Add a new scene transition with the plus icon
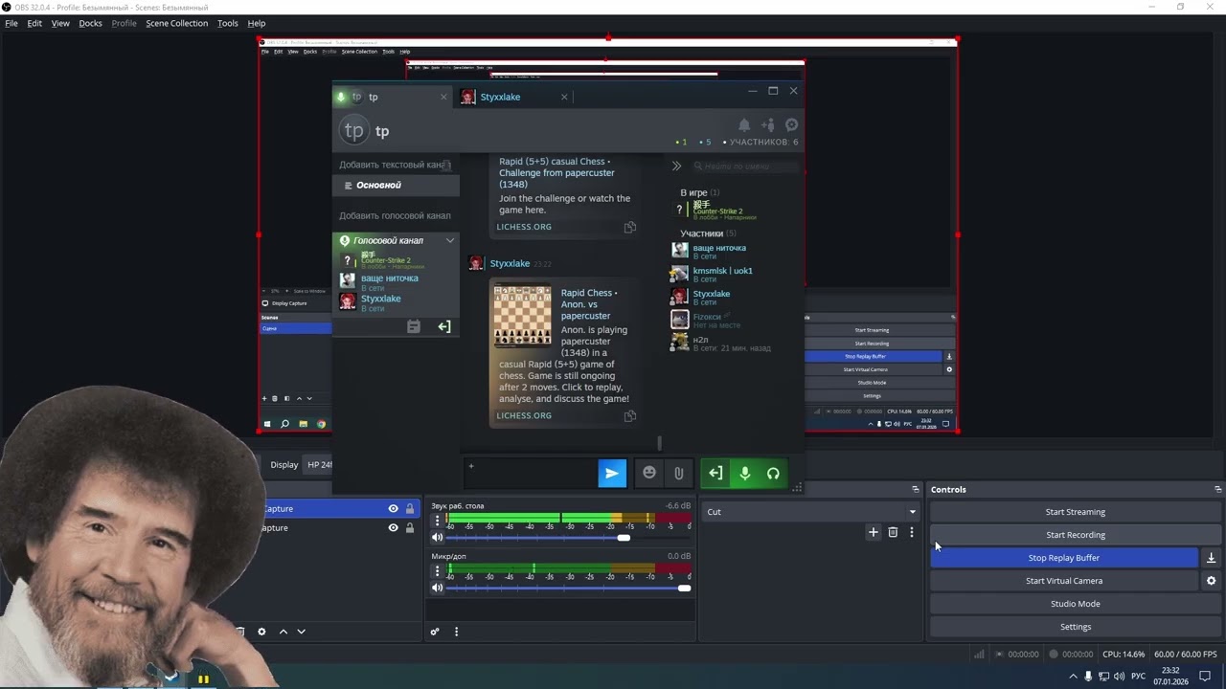The image size is (1226, 689). click(873, 532)
